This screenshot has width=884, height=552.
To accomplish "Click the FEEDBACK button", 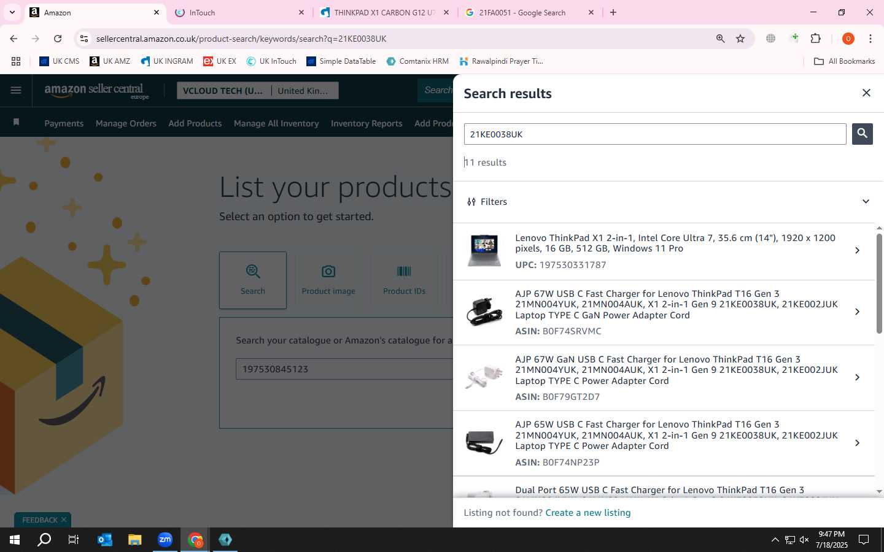I will [40, 520].
